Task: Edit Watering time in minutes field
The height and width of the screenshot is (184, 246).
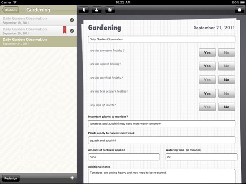Action: pyautogui.click(x=201, y=157)
